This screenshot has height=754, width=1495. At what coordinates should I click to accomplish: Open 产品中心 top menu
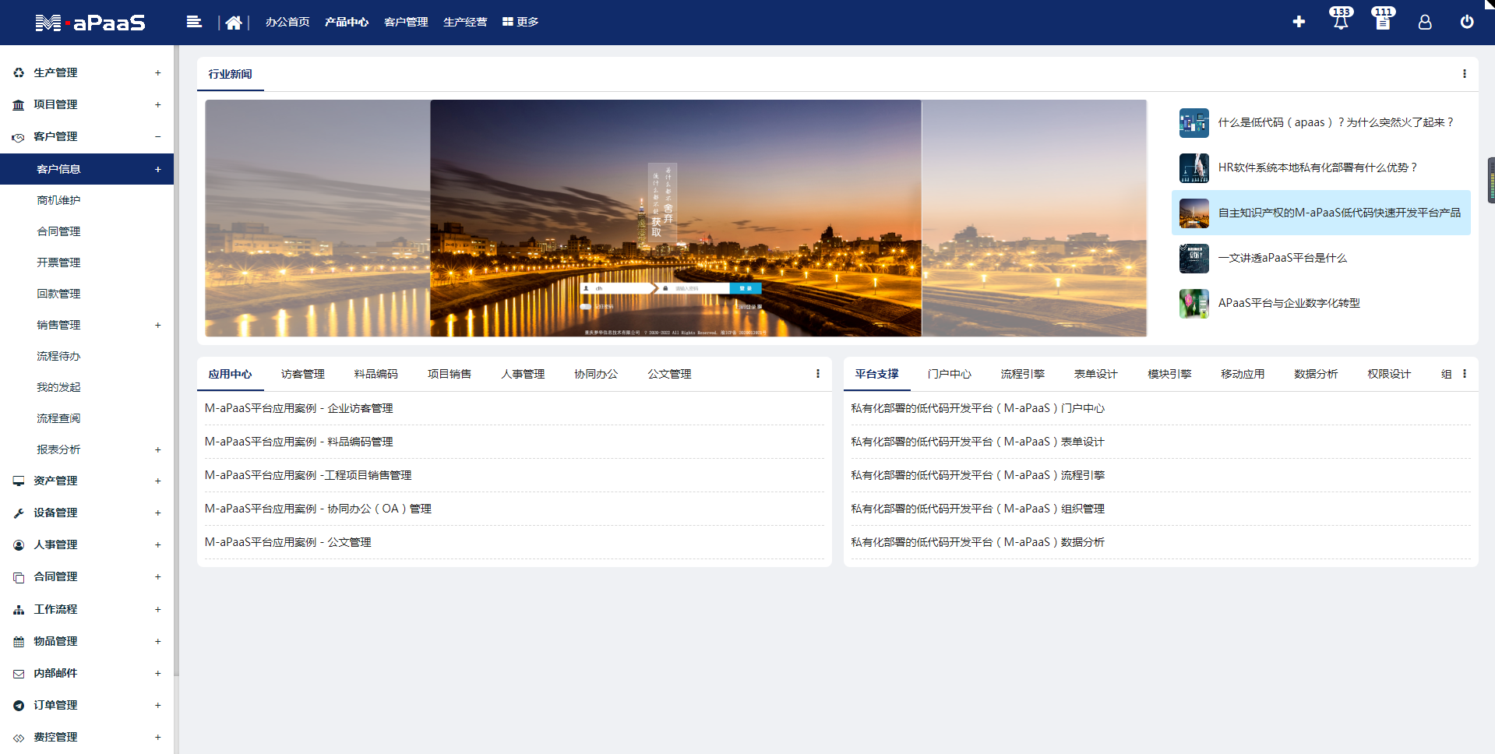[x=347, y=22]
